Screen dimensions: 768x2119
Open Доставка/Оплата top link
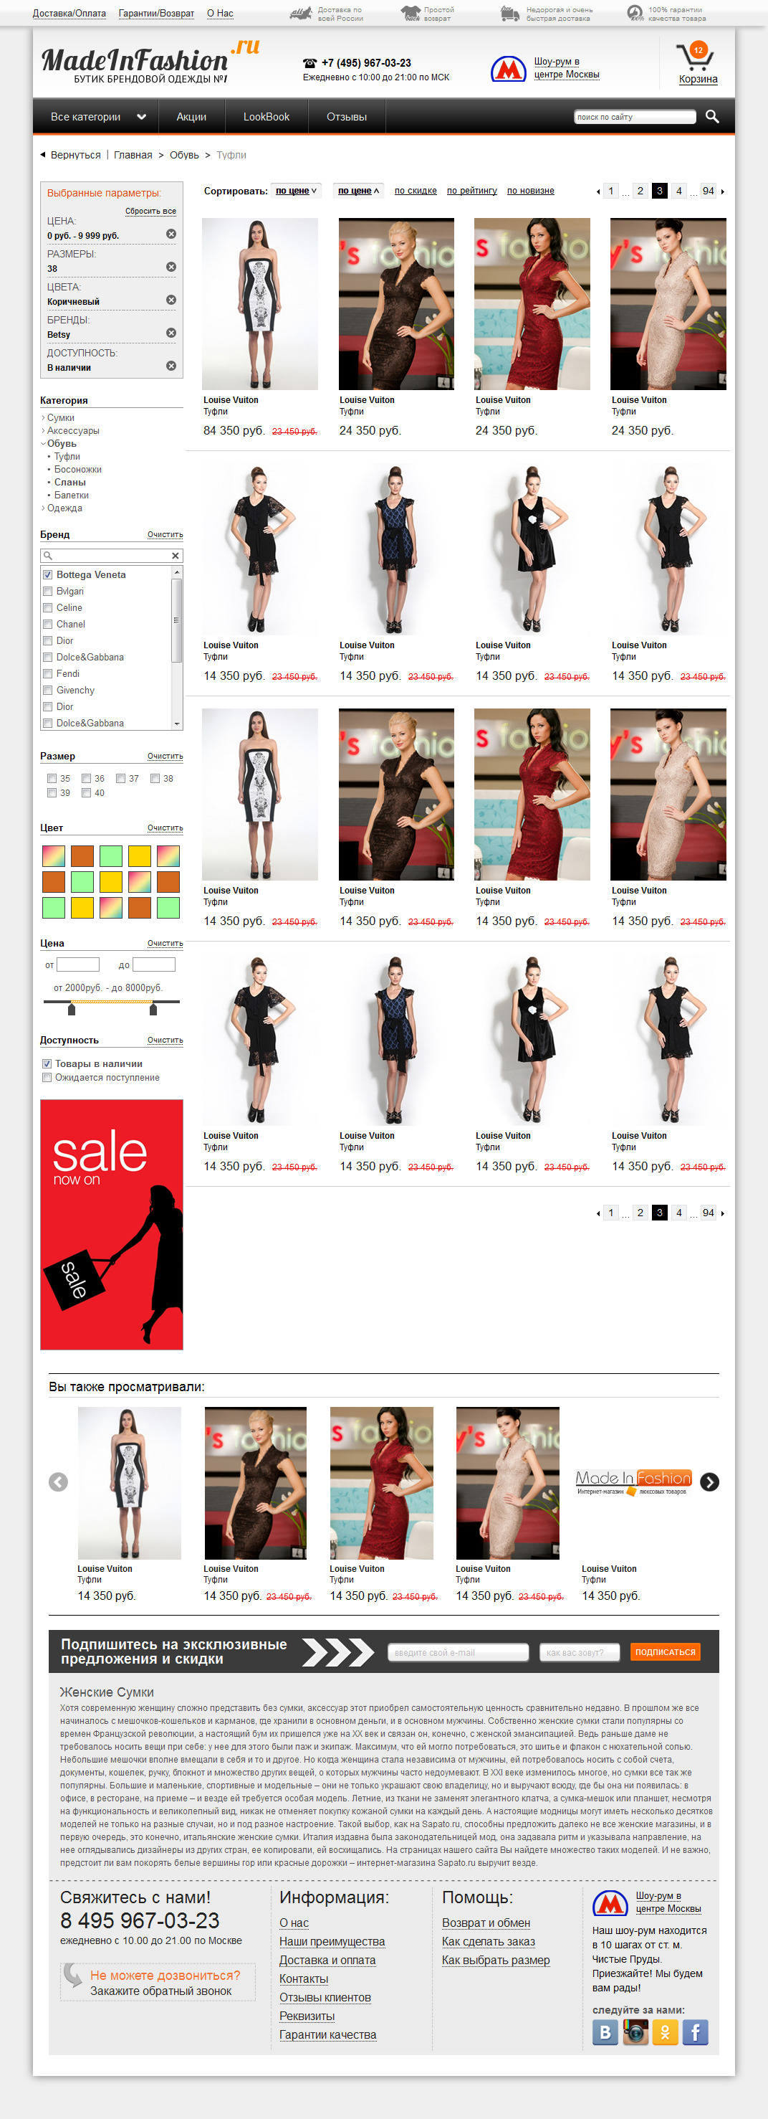pyautogui.click(x=69, y=13)
